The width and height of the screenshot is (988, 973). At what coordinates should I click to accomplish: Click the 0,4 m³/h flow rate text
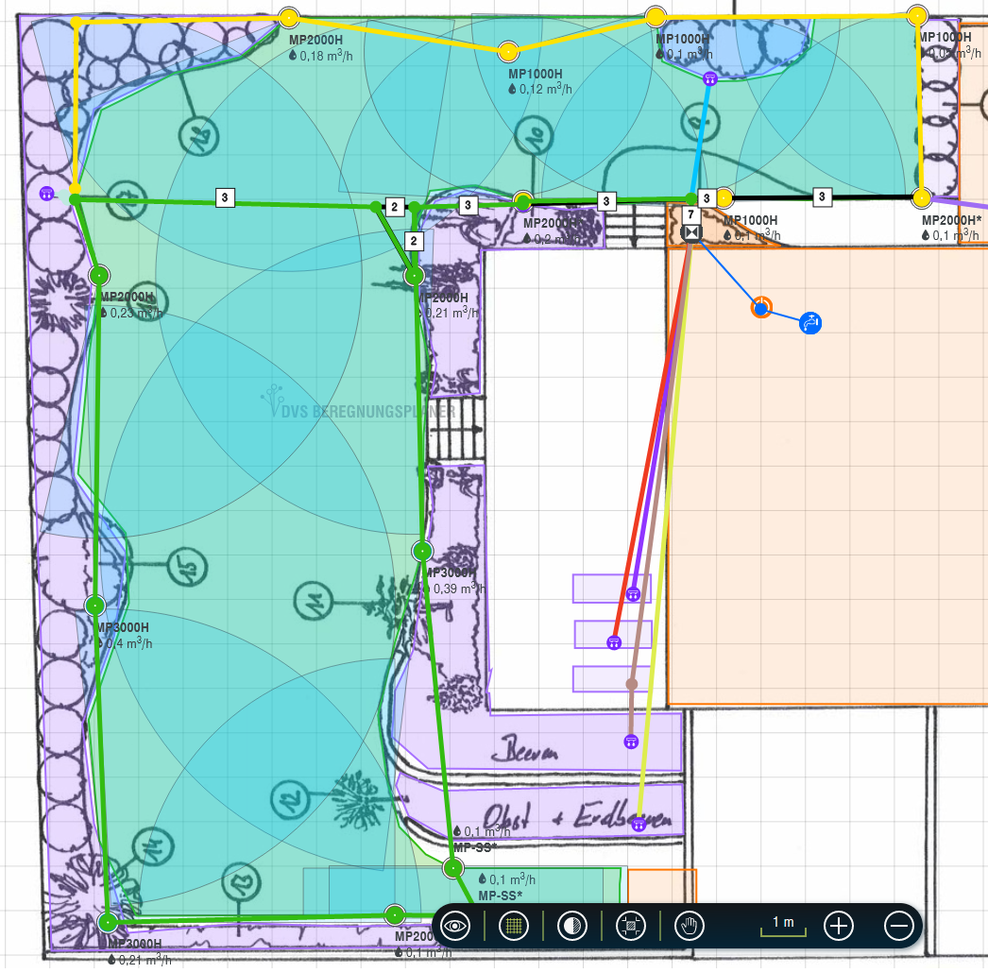(125, 643)
